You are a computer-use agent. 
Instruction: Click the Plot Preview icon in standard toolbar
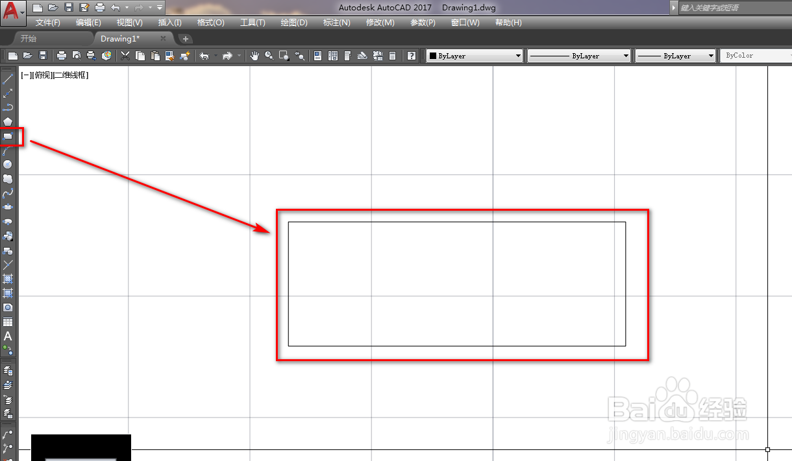[x=77, y=56]
